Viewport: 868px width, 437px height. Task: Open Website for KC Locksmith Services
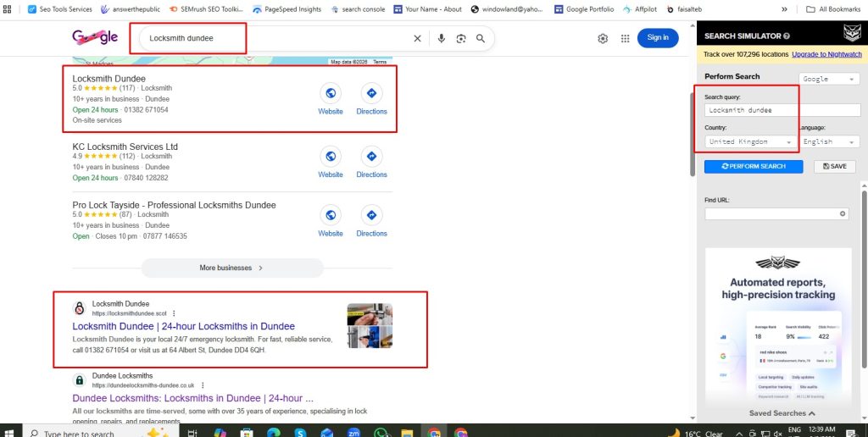click(331, 162)
